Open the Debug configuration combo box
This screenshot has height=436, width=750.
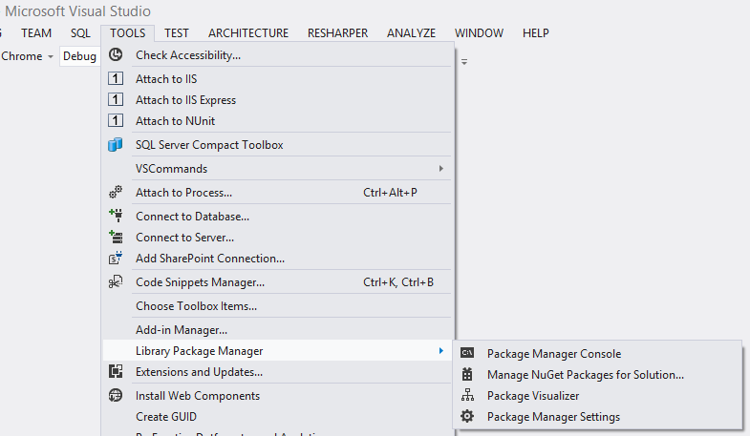click(x=79, y=56)
